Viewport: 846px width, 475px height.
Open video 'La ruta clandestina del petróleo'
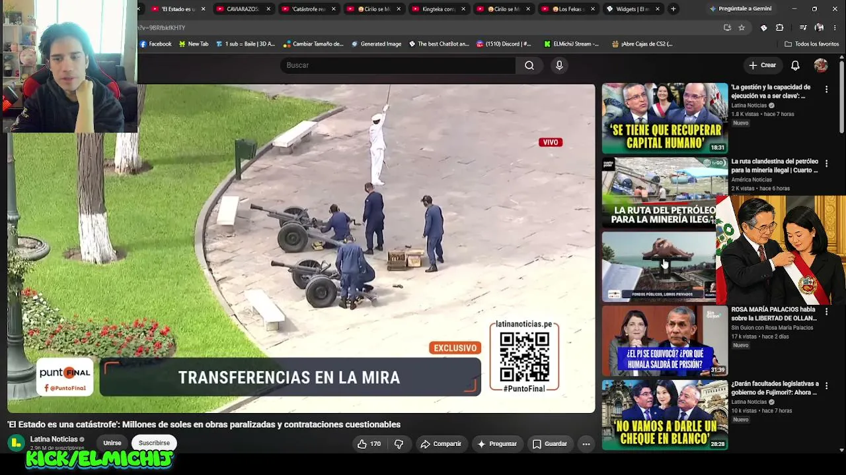(775, 166)
